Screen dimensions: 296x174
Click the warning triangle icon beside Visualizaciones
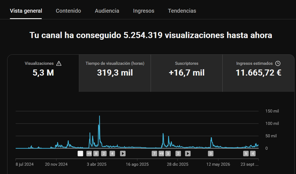(59, 63)
